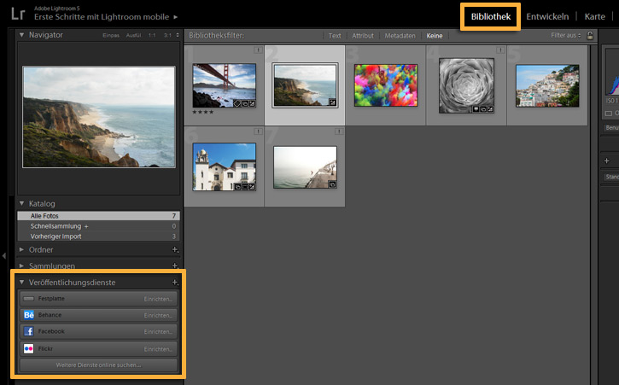The height and width of the screenshot is (385, 619).
Task: Click the play arrow after Lightroom mobile title
Action: 176,17
